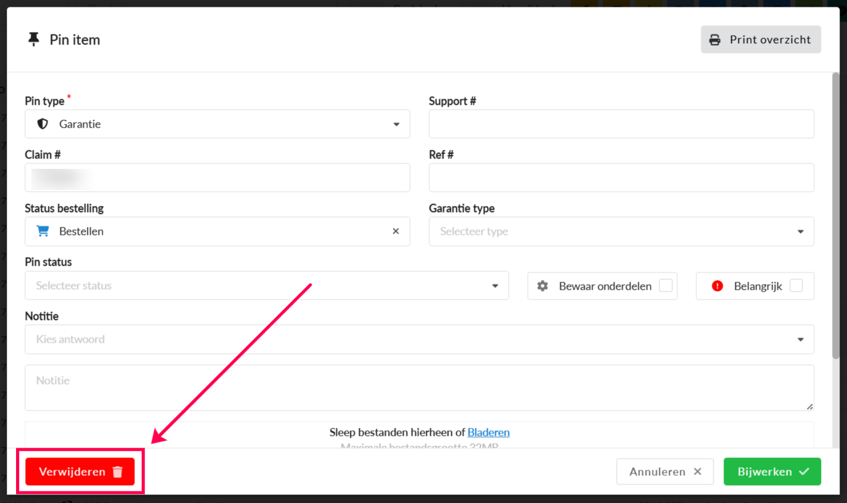Click the shopping cart icon in Status bestelling
Viewport: 847px width, 503px height.
coord(43,231)
